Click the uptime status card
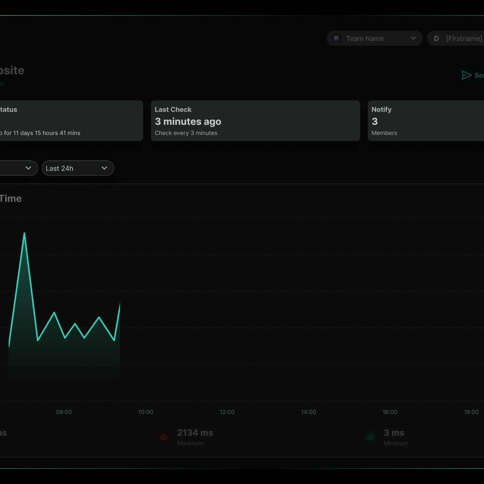This screenshot has height=484, width=484. point(71,121)
